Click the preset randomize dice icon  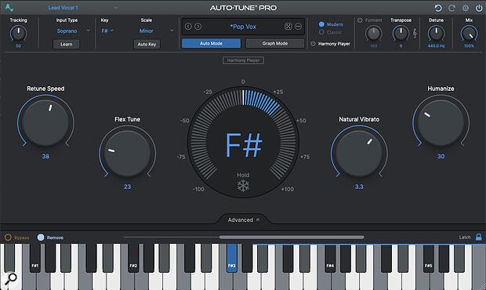[x=288, y=27]
